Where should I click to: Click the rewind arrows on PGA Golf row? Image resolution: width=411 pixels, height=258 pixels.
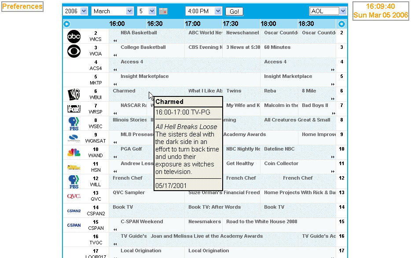(115, 157)
